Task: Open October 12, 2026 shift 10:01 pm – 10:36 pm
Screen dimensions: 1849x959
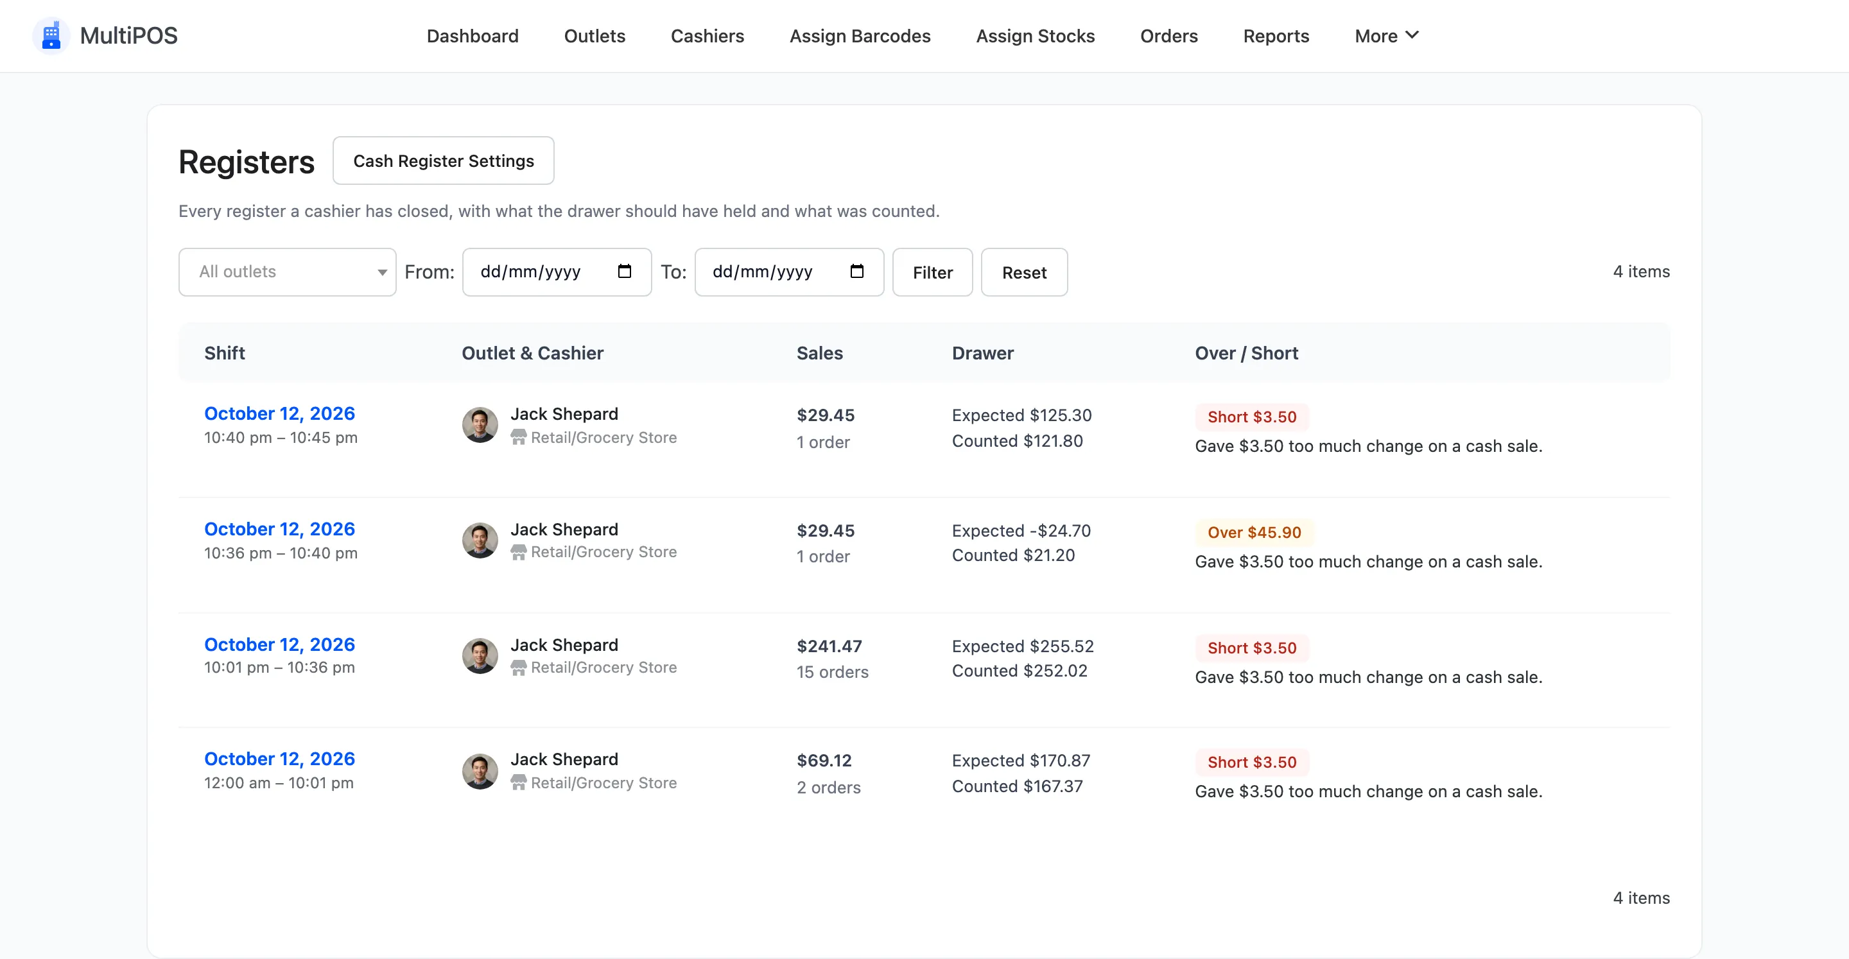Action: tap(279, 644)
